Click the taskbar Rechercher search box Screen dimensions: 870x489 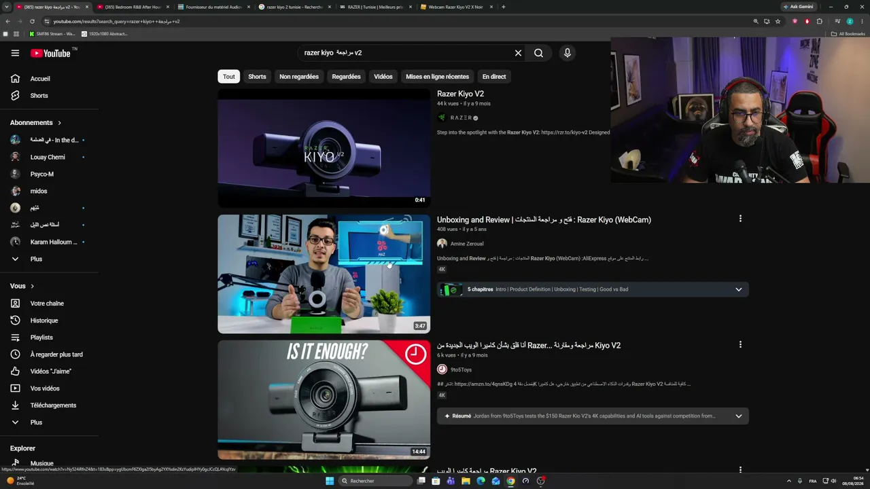click(x=376, y=481)
